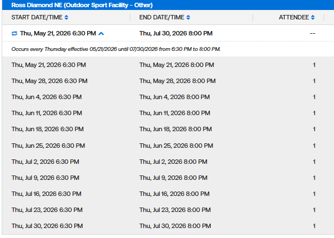Choose the Thu, Jun 11, 2026 6:30 PM occurrence

[x=47, y=113]
